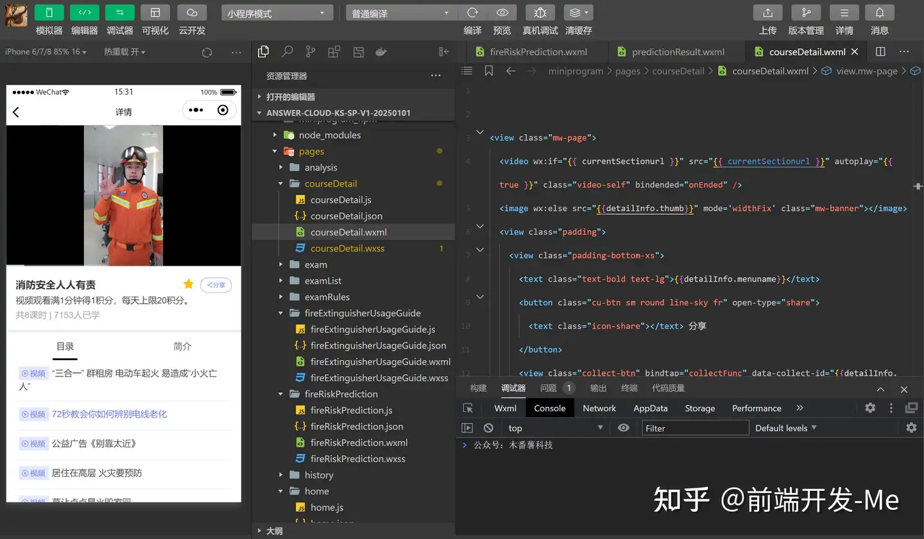Image resolution: width=924 pixels, height=539 pixels.
Task: Click the upload (上传) icon
Action: pos(767,13)
